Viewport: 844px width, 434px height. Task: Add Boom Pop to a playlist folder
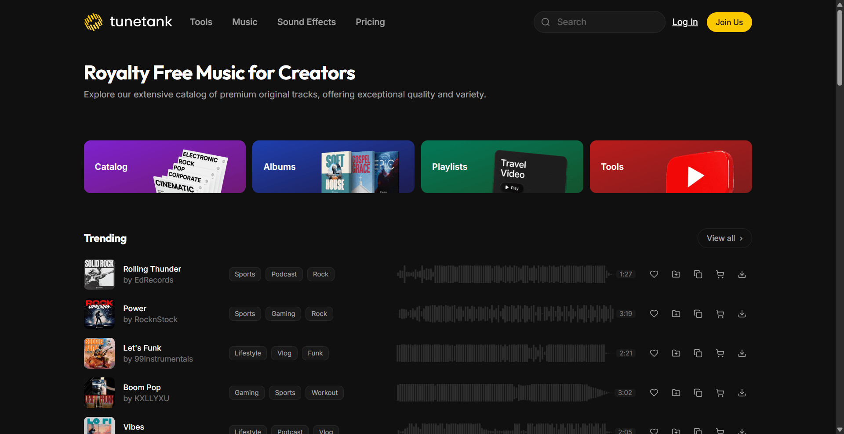coord(676,393)
